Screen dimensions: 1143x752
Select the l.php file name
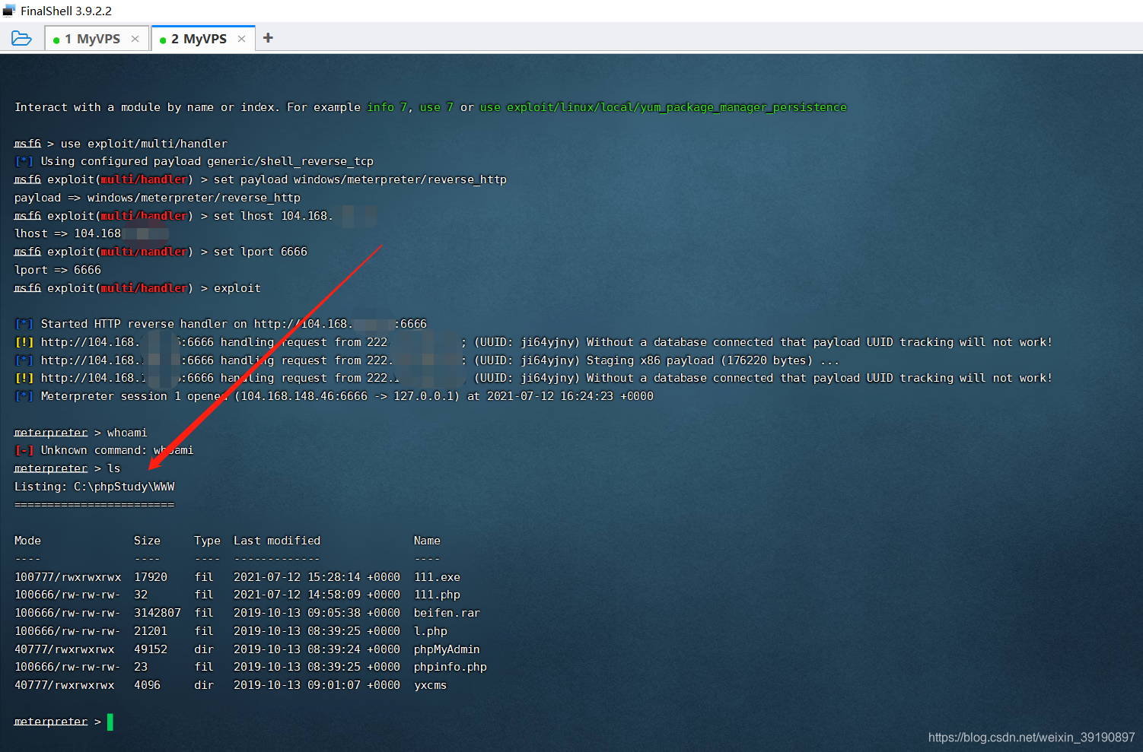pos(431,631)
